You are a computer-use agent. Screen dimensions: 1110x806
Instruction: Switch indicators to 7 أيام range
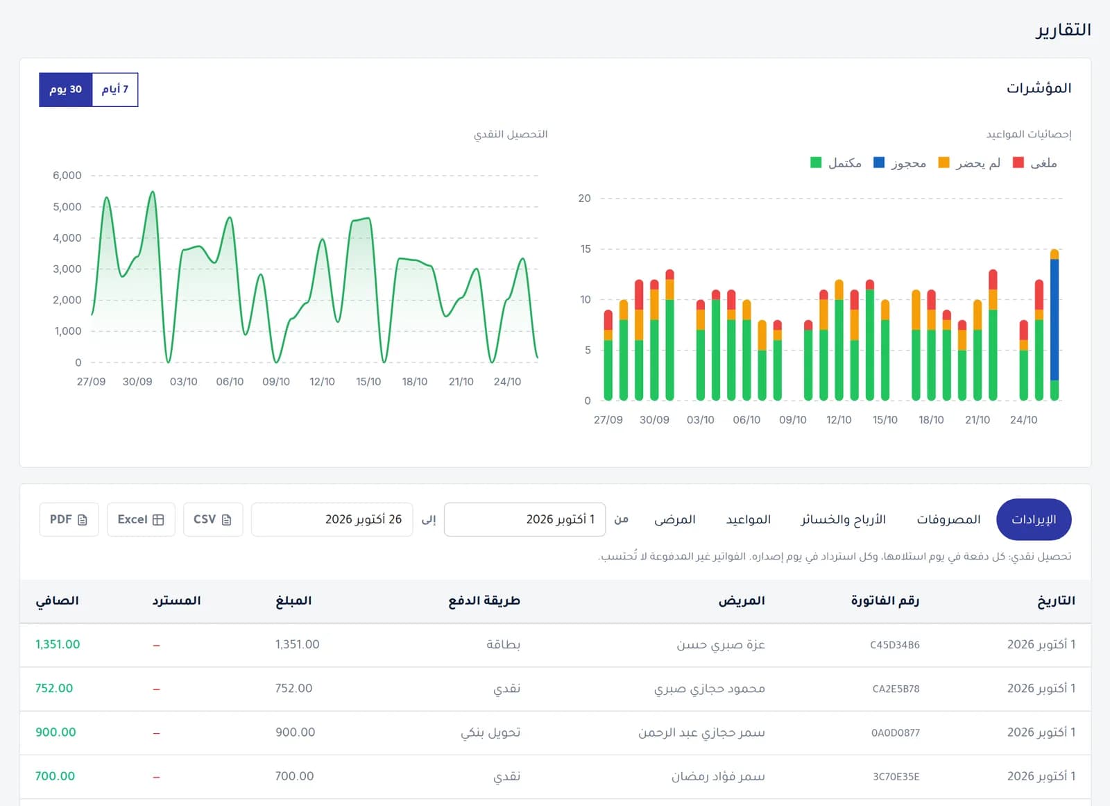point(115,90)
